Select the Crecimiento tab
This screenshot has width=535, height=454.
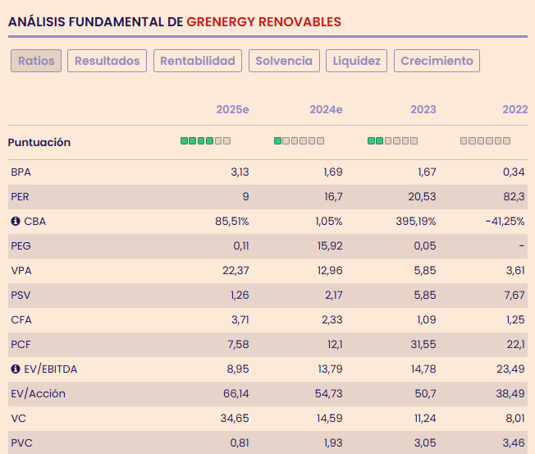[437, 61]
